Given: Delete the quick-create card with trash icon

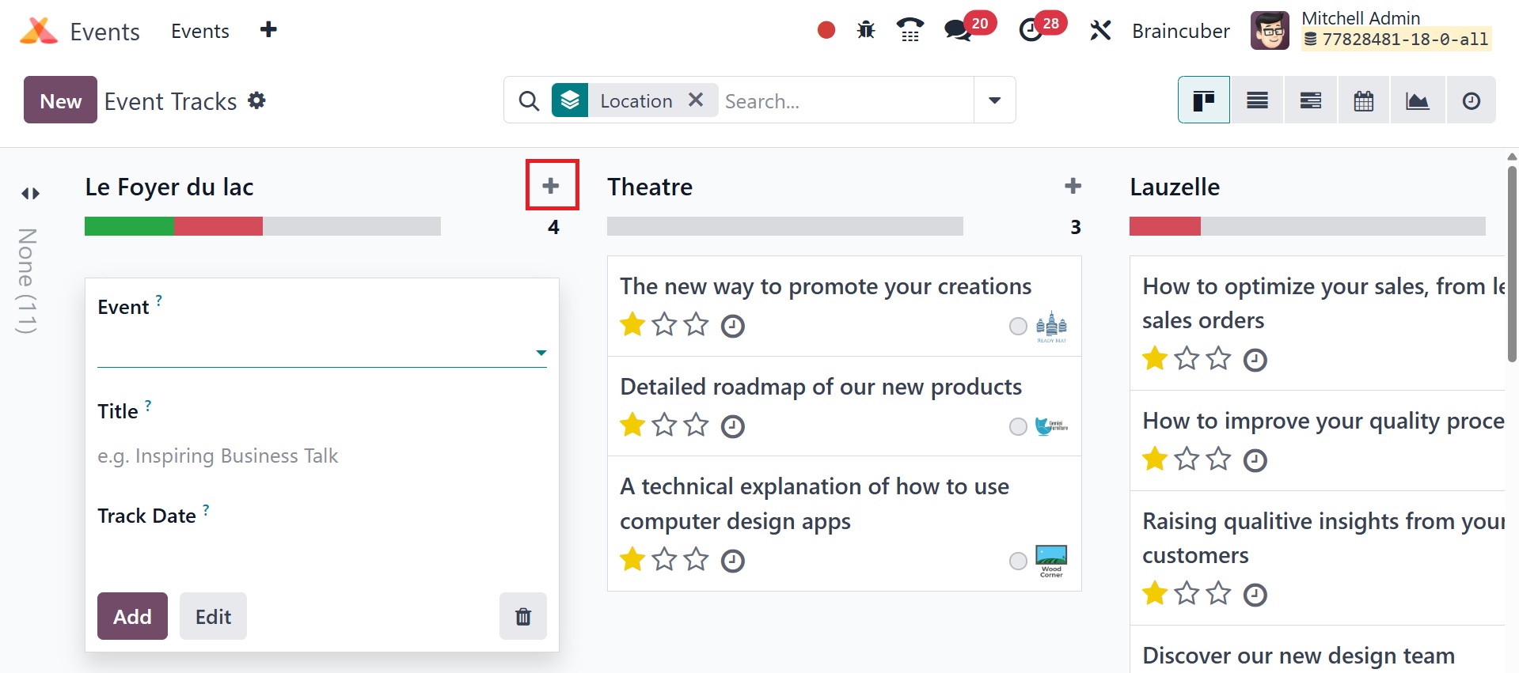Looking at the screenshot, I should click(x=522, y=616).
